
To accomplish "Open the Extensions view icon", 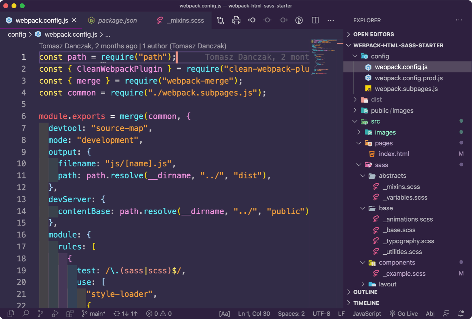I will 70,313.
